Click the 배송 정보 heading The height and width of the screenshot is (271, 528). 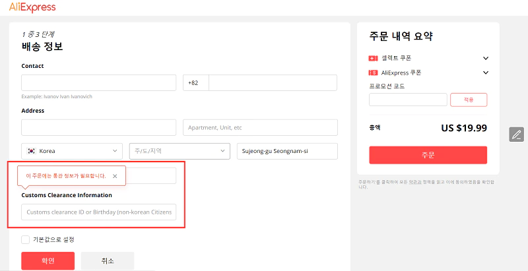coord(42,47)
